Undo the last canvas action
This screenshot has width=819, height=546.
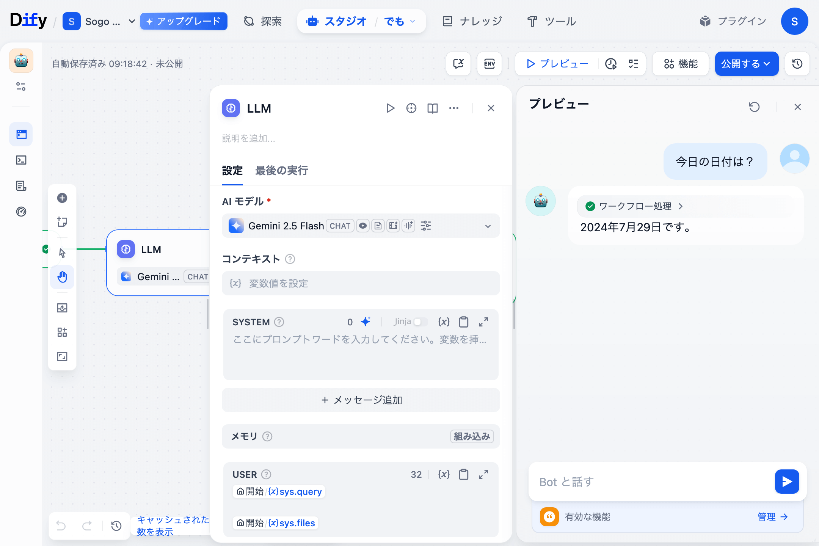tap(61, 526)
